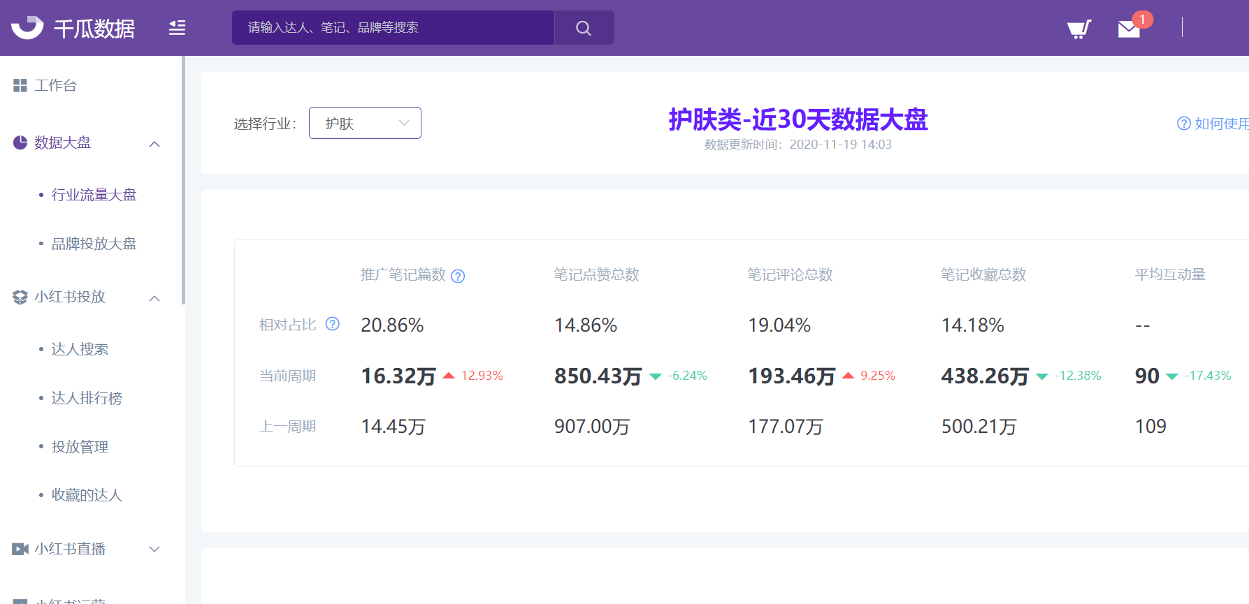Click help icon beside 相对占比

[x=333, y=324]
